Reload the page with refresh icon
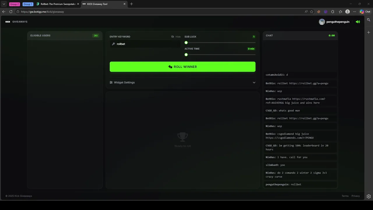Screen dimensions: 373x210 pos(11,12)
